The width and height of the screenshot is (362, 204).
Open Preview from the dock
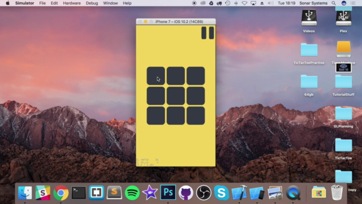(275, 193)
